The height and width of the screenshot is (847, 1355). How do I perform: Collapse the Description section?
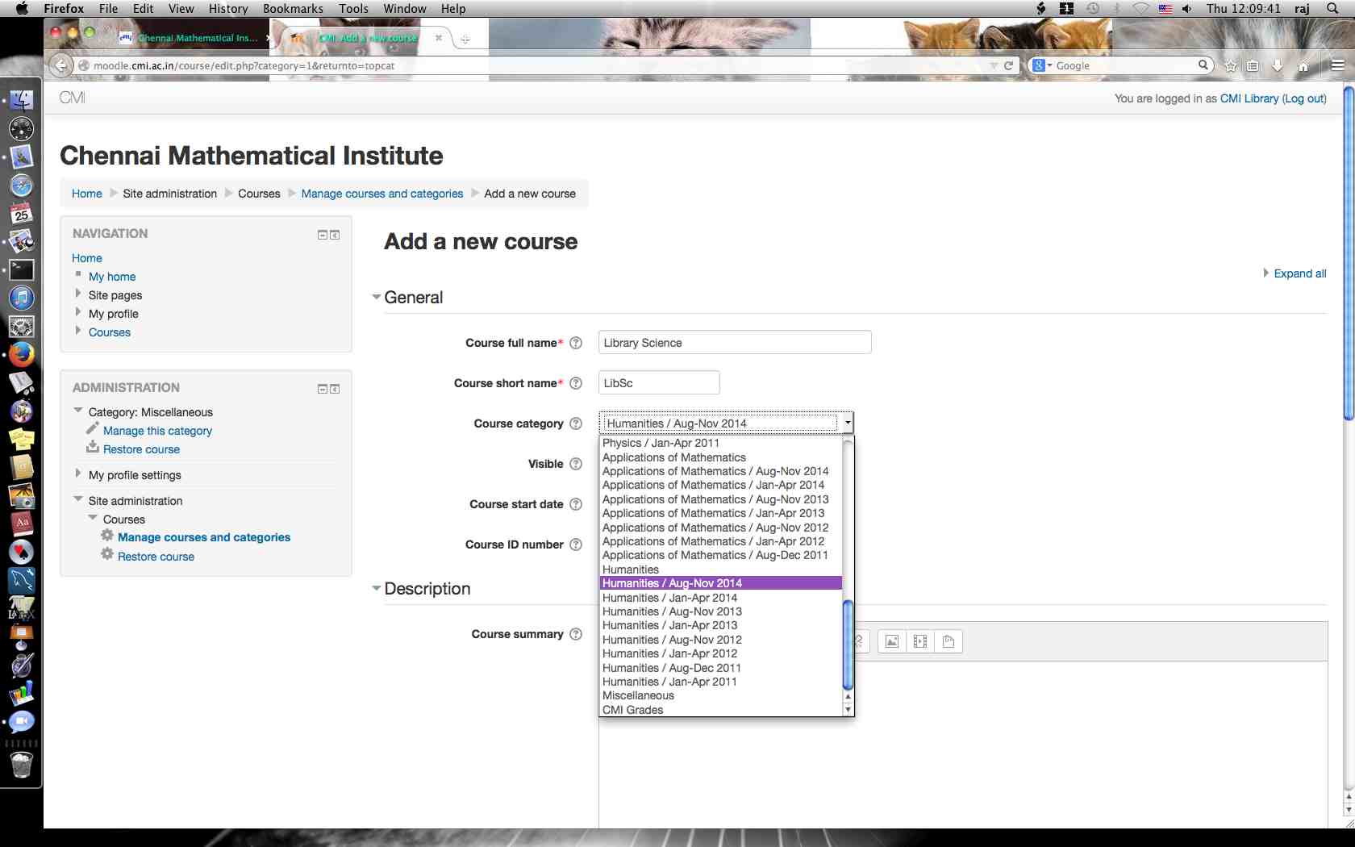(x=377, y=588)
